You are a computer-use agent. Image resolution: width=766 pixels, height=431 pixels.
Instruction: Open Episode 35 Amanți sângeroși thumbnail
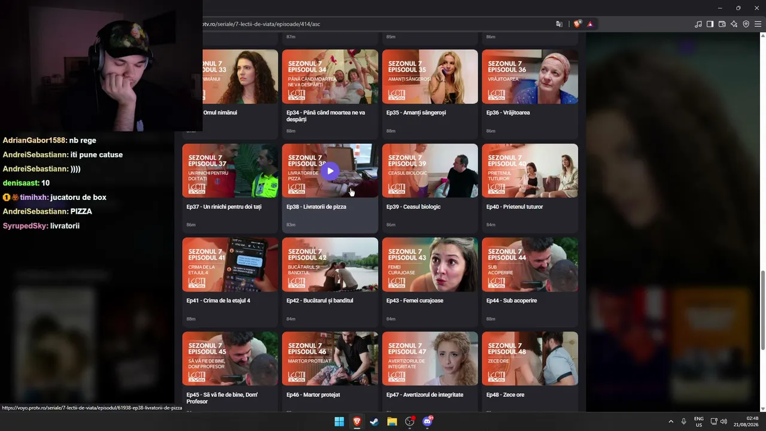coord(430,77)
